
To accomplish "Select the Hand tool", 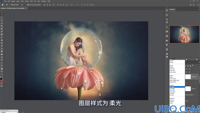I will click(x=2, y=69).
